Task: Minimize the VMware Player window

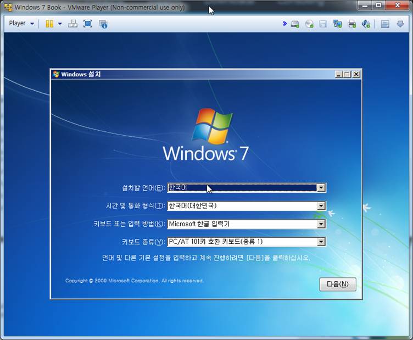Action: pyautogui.click(x=365, y=5)
